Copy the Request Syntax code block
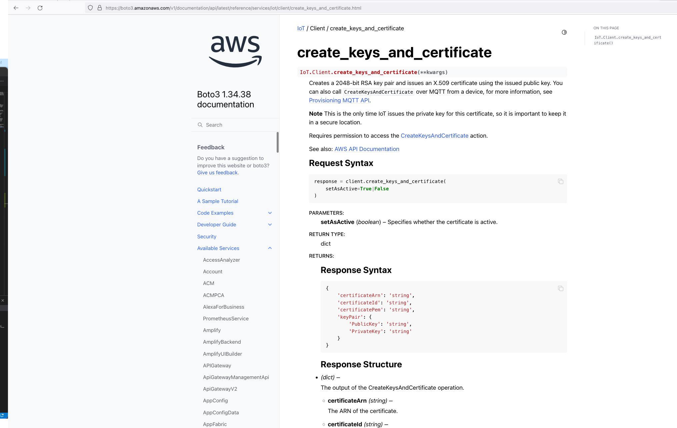The height and width of the screenshot is (428, 677). click(561, 181)
